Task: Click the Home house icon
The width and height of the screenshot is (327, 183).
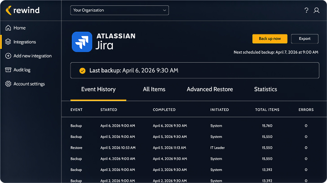Action: [x=8, y=28]
